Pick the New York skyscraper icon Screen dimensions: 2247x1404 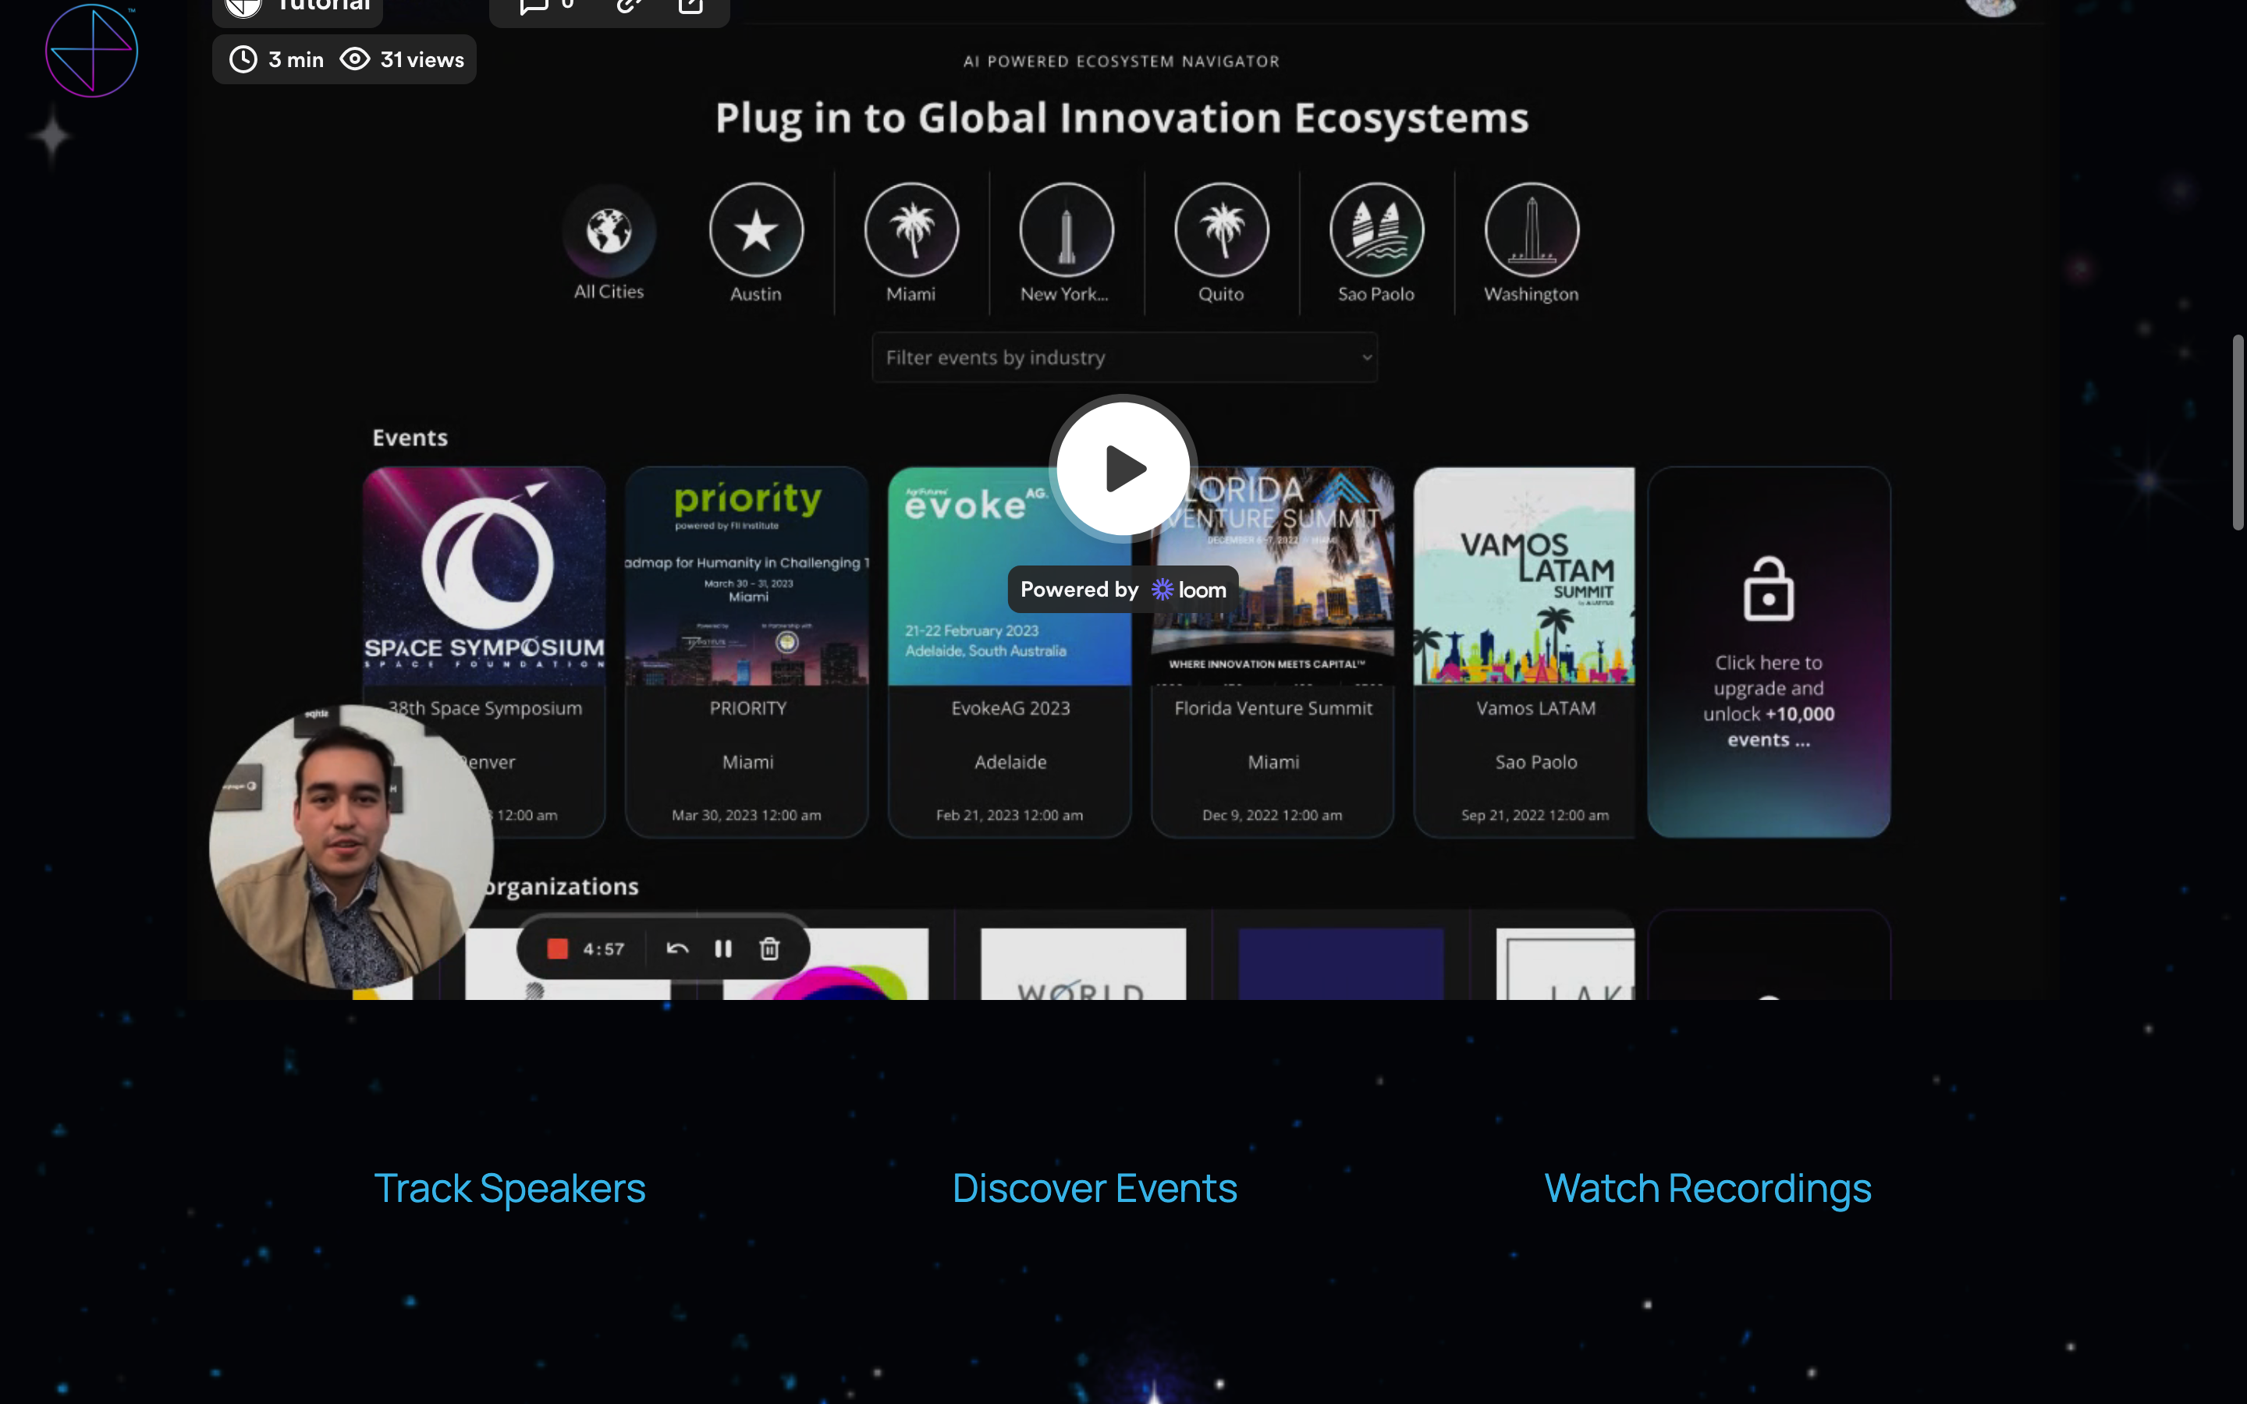(x=1066, y=230)
